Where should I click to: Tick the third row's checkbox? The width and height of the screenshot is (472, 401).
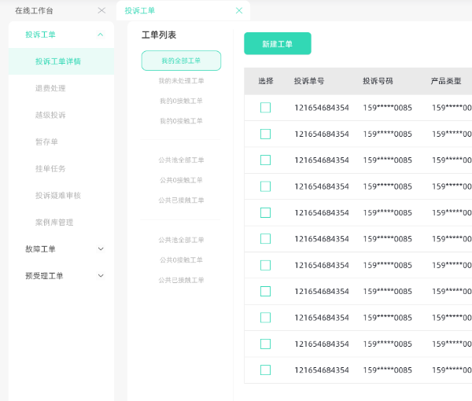pyautogui.click(x=265, y=160)
